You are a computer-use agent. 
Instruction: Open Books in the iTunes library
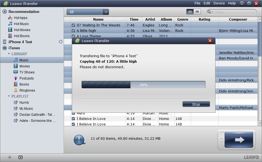pyautogui.click(x=24, y=84)
